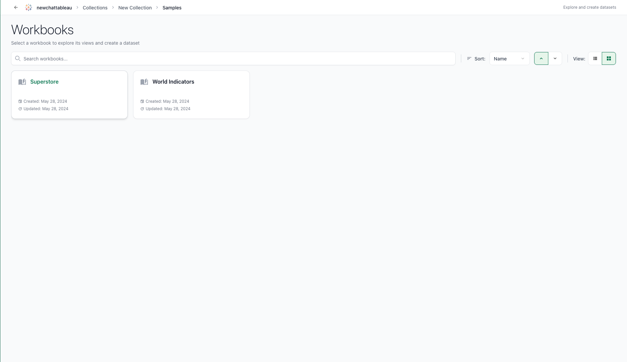Click the chevron between Collections and New Collection

pyautogui.click(x=113, y=7)
